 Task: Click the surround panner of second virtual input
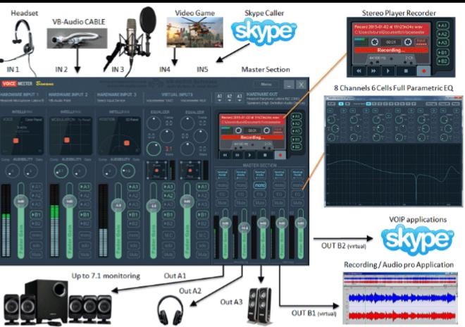click(x=190, y=170)
